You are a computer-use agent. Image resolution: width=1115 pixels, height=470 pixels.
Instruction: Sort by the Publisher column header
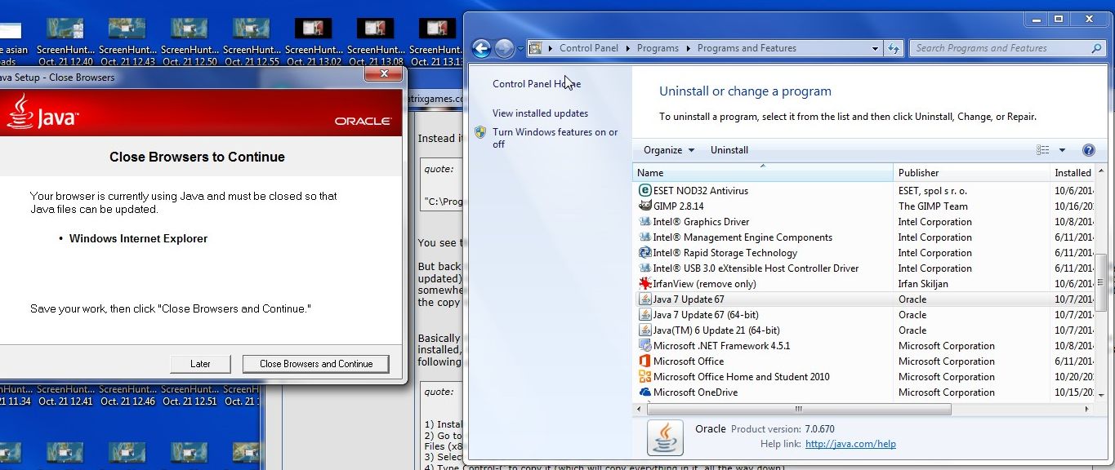pos(971,172)
